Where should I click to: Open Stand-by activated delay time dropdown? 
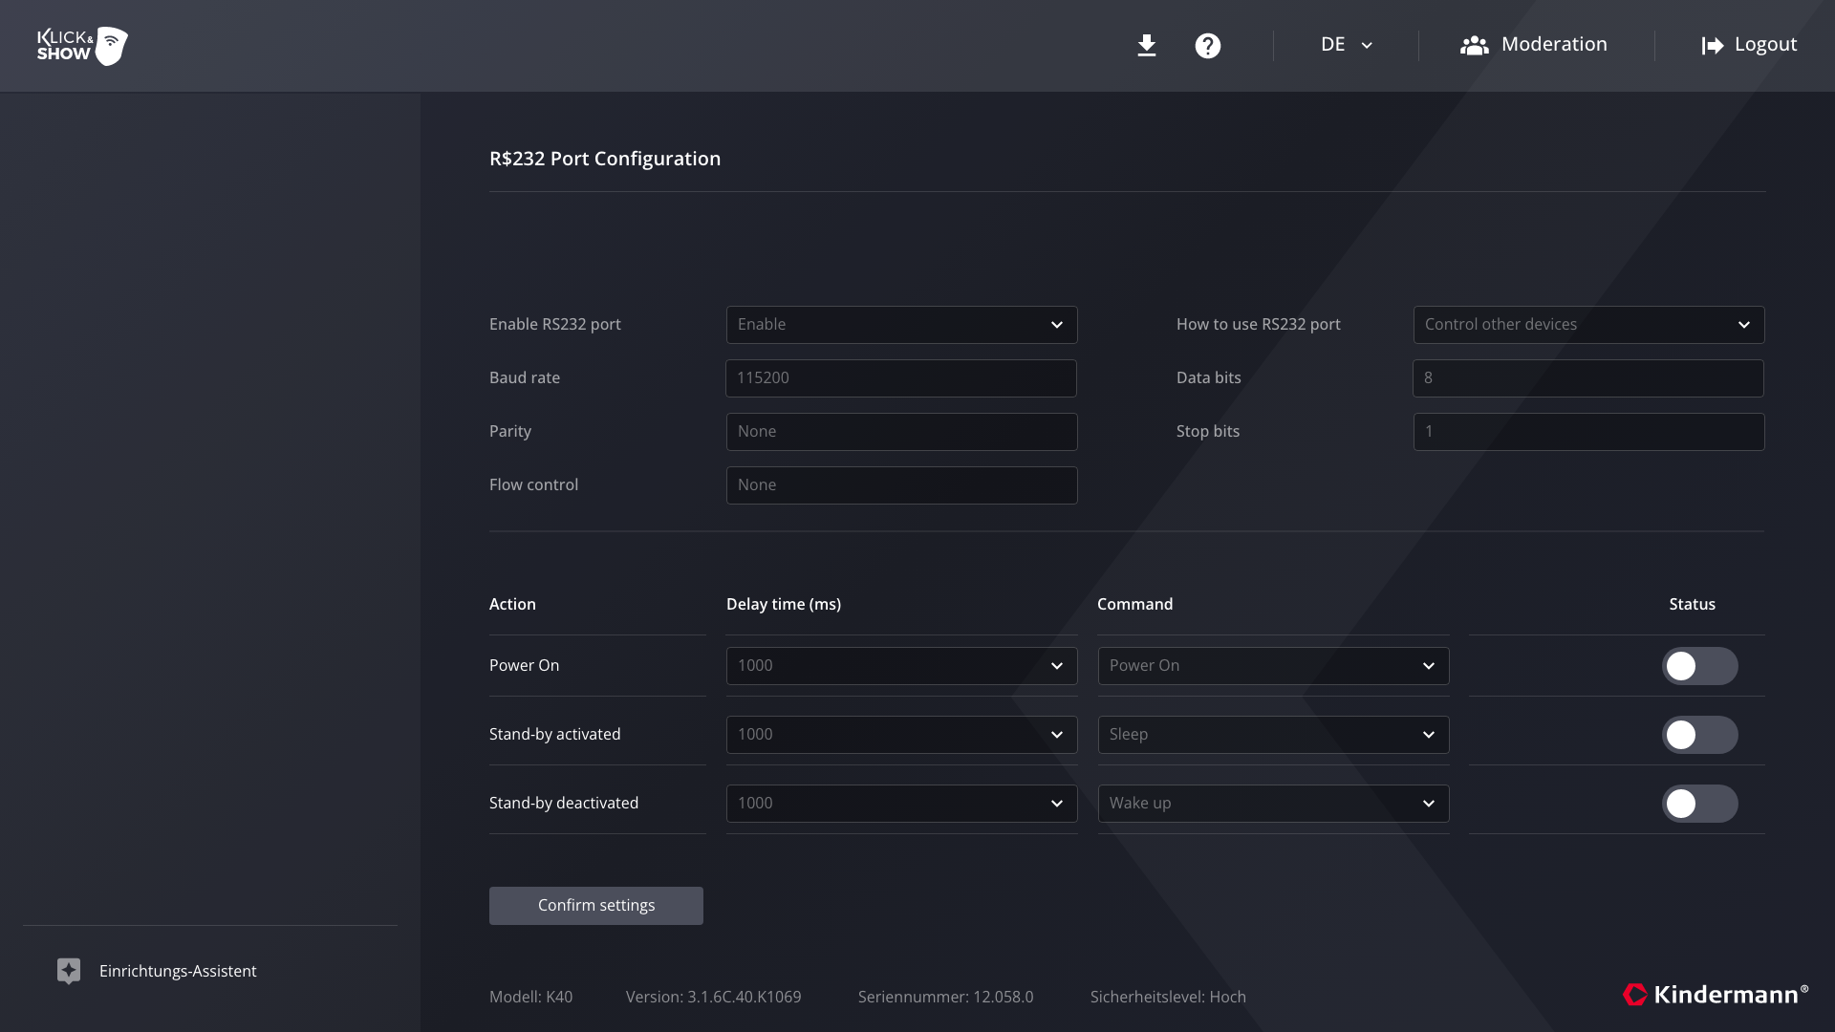[902, 735]
